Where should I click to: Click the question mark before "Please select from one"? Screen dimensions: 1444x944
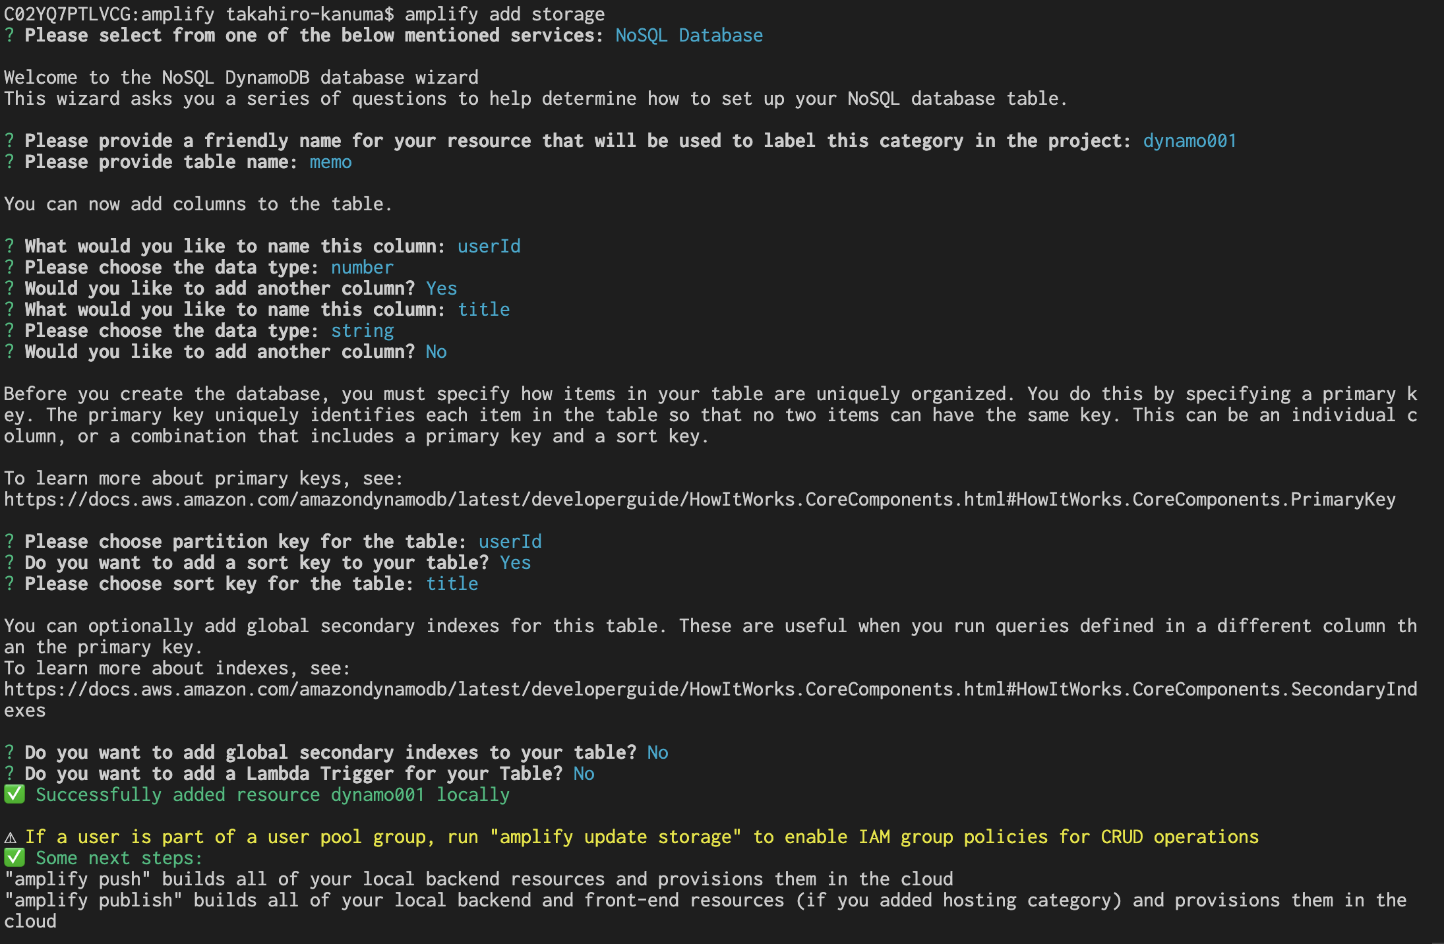click(9, 35)
